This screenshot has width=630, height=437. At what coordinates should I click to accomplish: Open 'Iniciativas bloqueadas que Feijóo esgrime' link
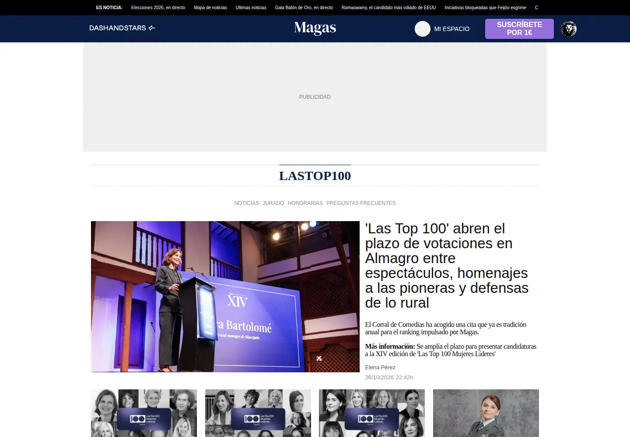coord(485,7)
